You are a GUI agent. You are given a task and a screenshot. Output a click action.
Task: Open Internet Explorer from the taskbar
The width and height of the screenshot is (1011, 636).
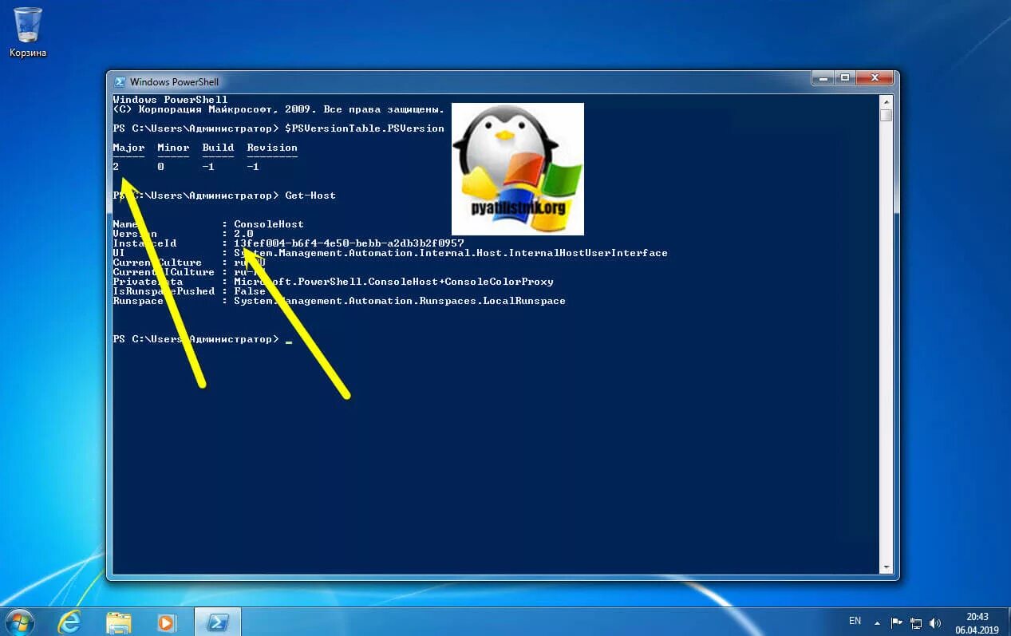(x=70, y=622)
